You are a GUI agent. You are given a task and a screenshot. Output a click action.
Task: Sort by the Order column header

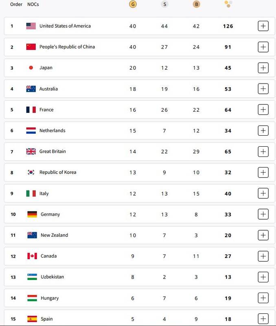pos(16,4)
